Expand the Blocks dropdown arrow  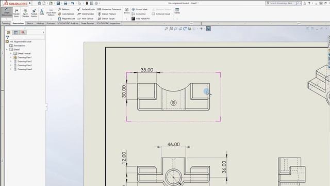(127, 19)
